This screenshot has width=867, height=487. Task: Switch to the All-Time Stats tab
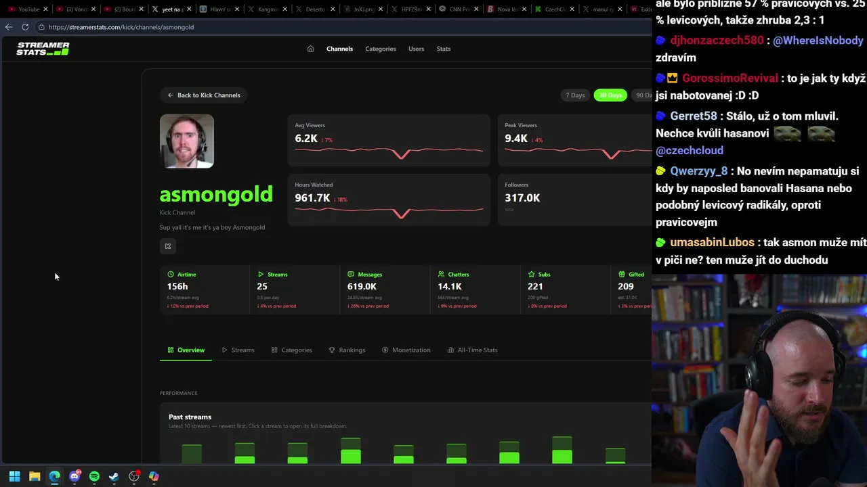coord(473,350)
